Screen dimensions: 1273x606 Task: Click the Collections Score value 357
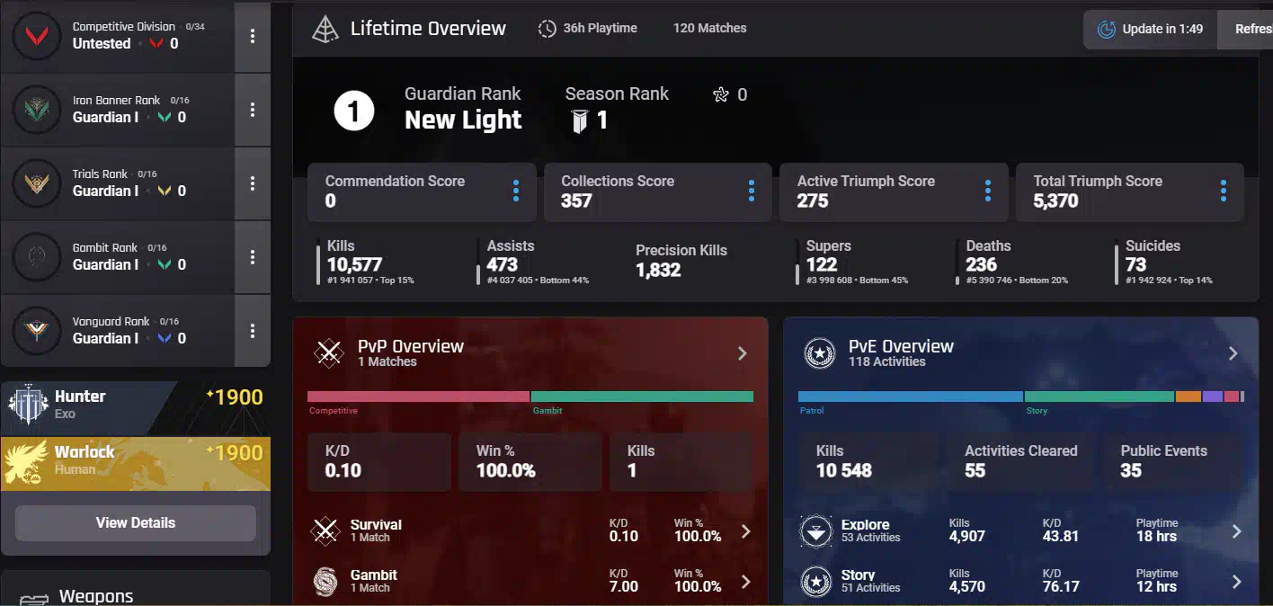(x=577, y=201)
